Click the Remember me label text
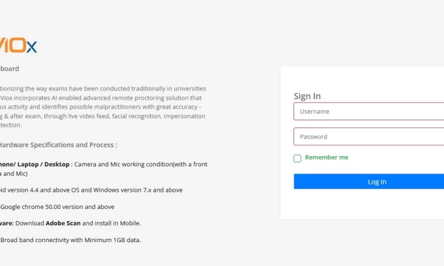Viewport: 444px width, 266px height. pyautogui.click(x=326, y=157)
